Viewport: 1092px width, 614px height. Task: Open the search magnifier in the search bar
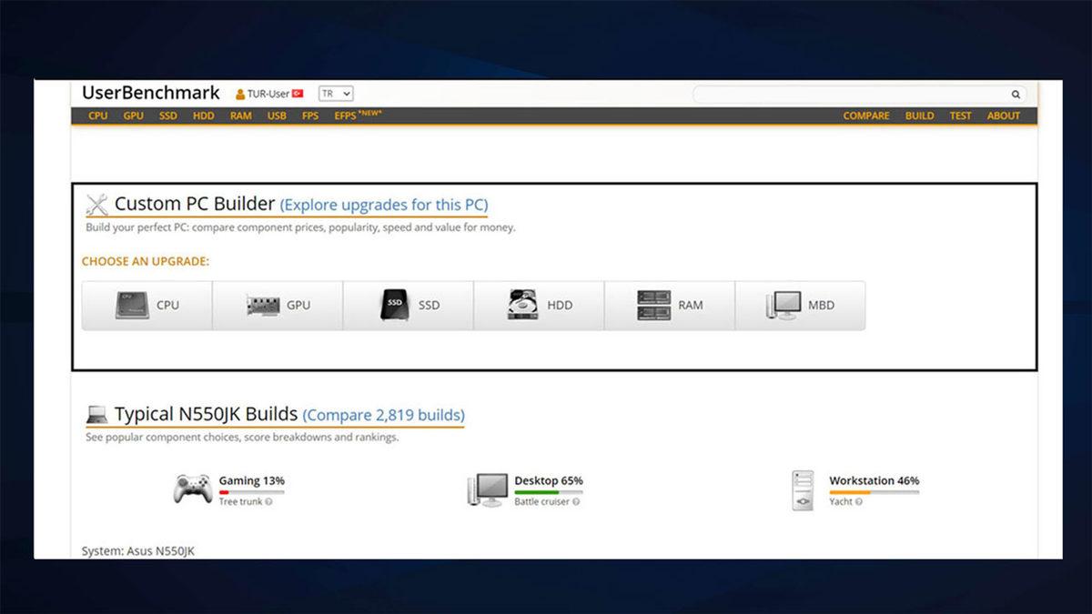1015,94
